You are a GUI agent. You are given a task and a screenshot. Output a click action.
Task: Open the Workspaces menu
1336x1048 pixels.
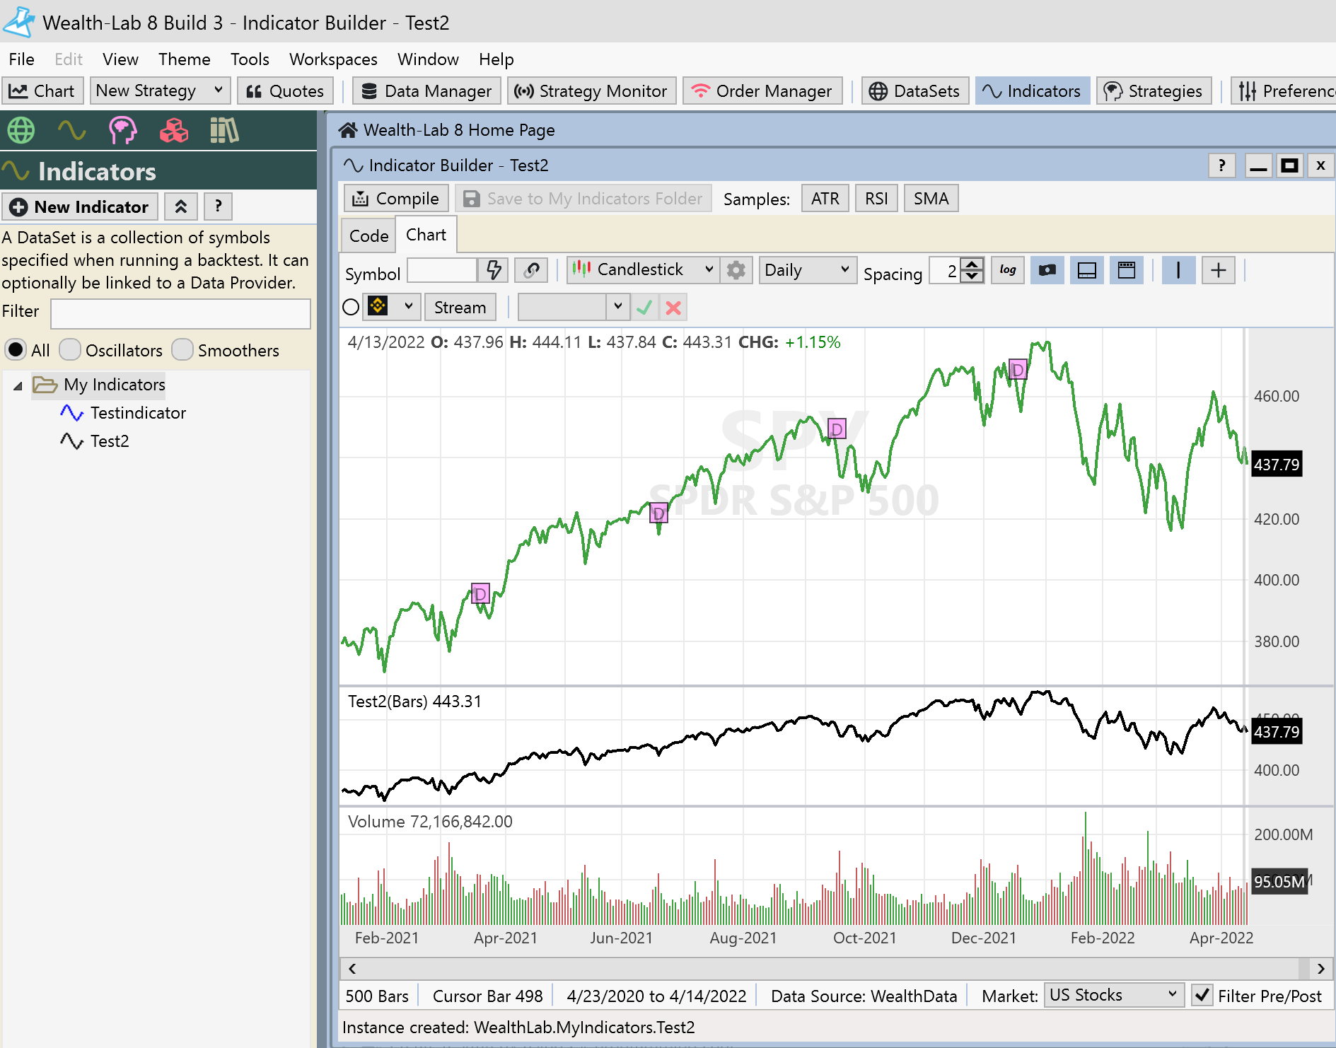tap(333, 59)
